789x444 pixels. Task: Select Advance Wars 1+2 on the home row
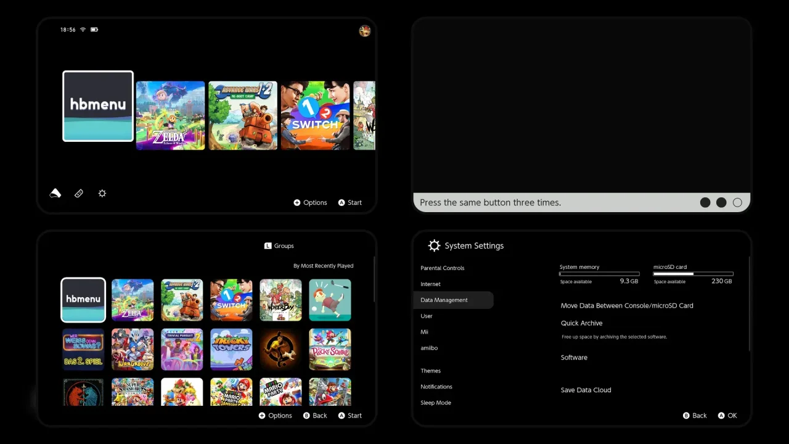[243, 115]
